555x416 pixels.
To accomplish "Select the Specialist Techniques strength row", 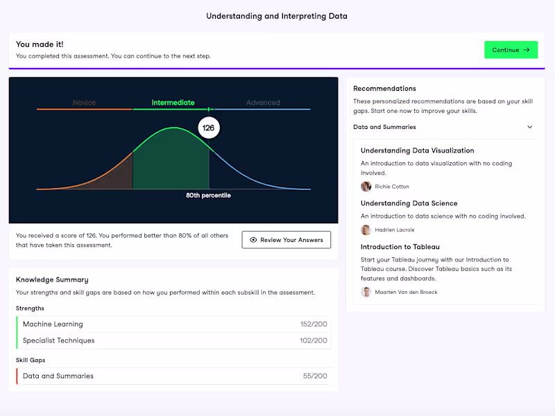I will point(174,340).
